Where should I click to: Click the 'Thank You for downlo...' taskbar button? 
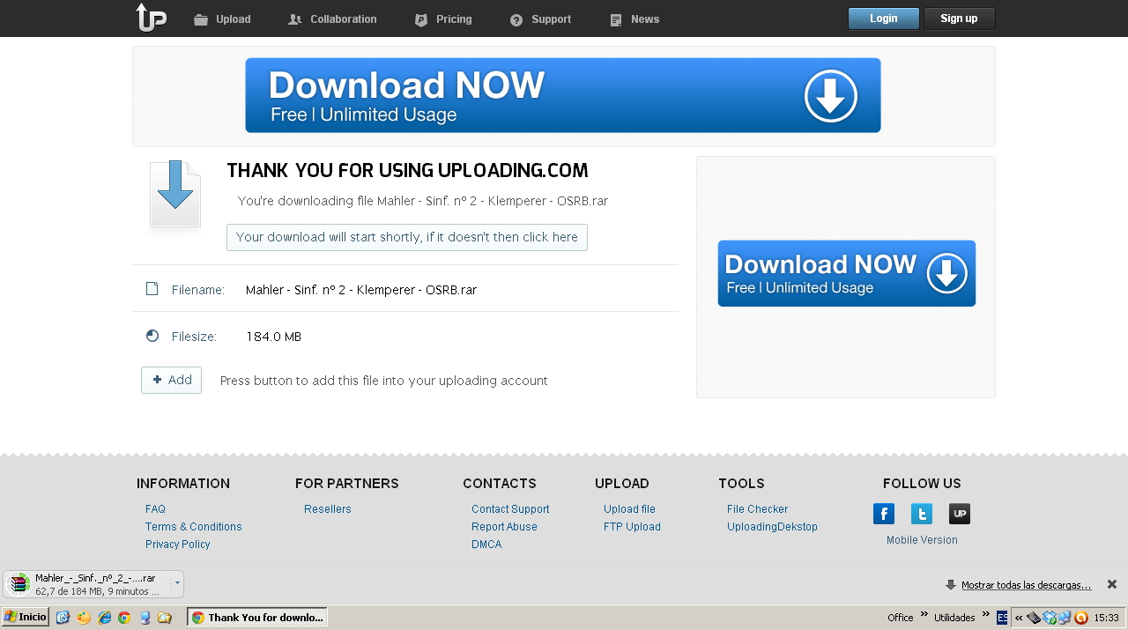(x=257, y=618)
